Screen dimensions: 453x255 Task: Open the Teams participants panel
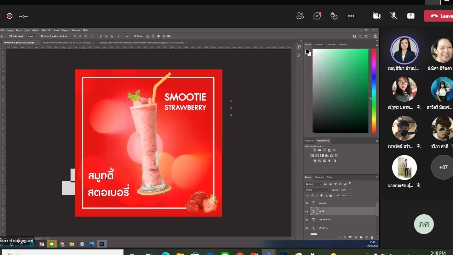tap(300, 16)
